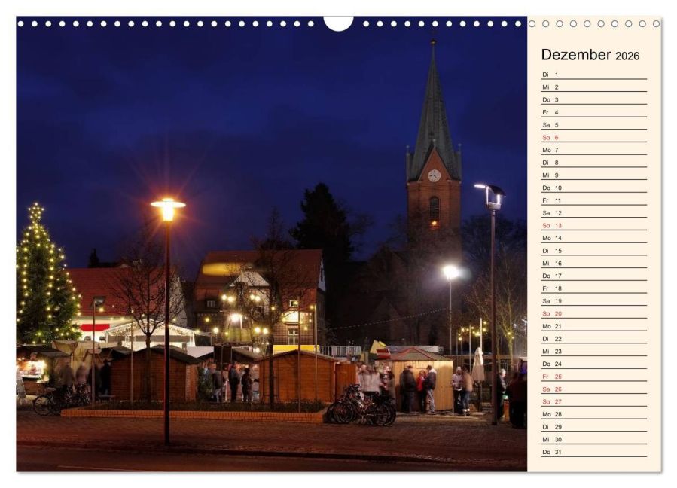
Task: Click the glowing orange street lamp
Action: tap(167, 209)
